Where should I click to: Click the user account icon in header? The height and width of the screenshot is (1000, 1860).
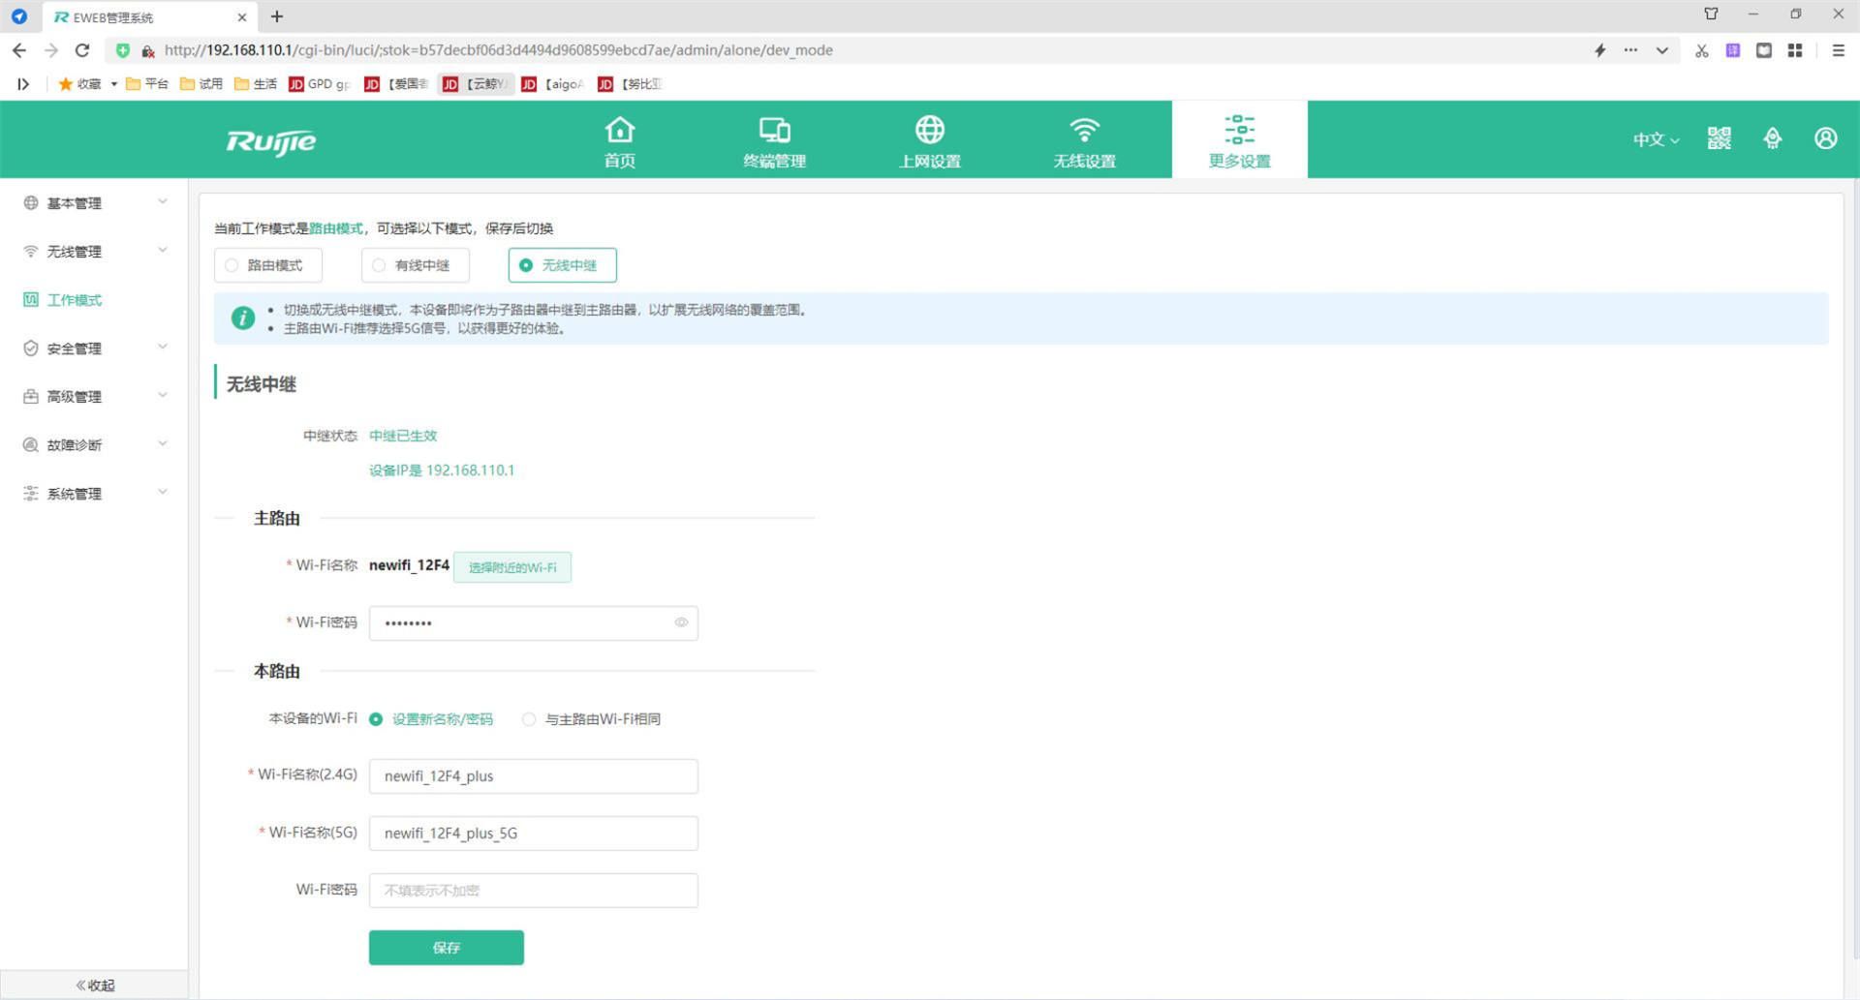[x=1825, y=138]
